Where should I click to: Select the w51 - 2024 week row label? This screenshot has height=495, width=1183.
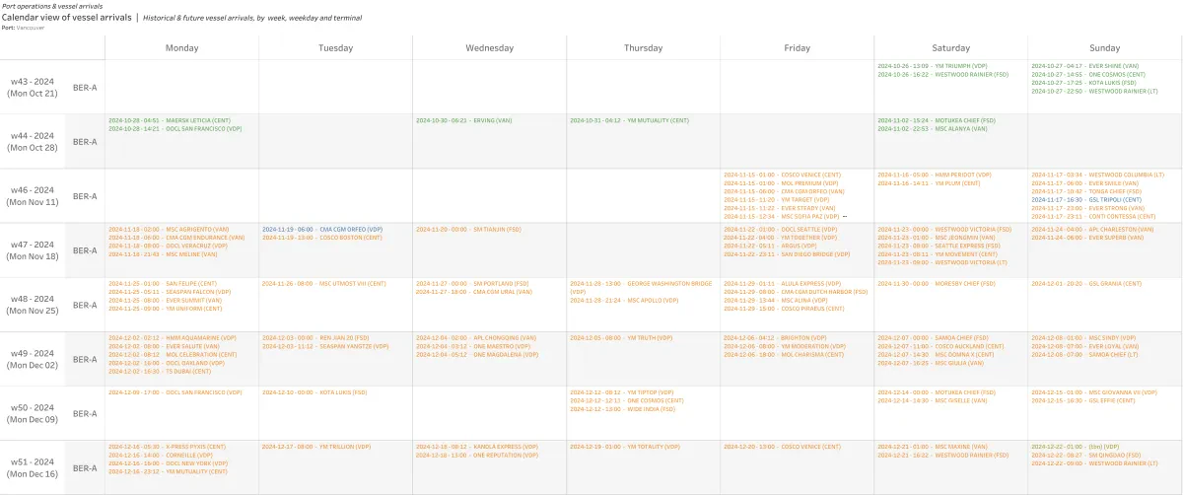[x=33, y=467]
